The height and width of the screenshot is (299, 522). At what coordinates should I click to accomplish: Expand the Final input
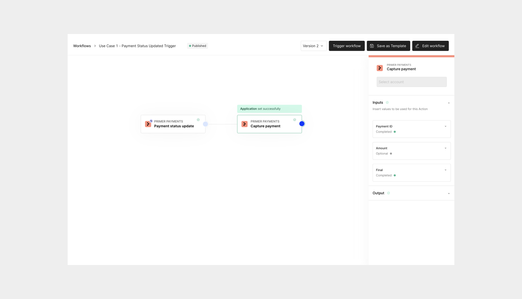point(446,170)
